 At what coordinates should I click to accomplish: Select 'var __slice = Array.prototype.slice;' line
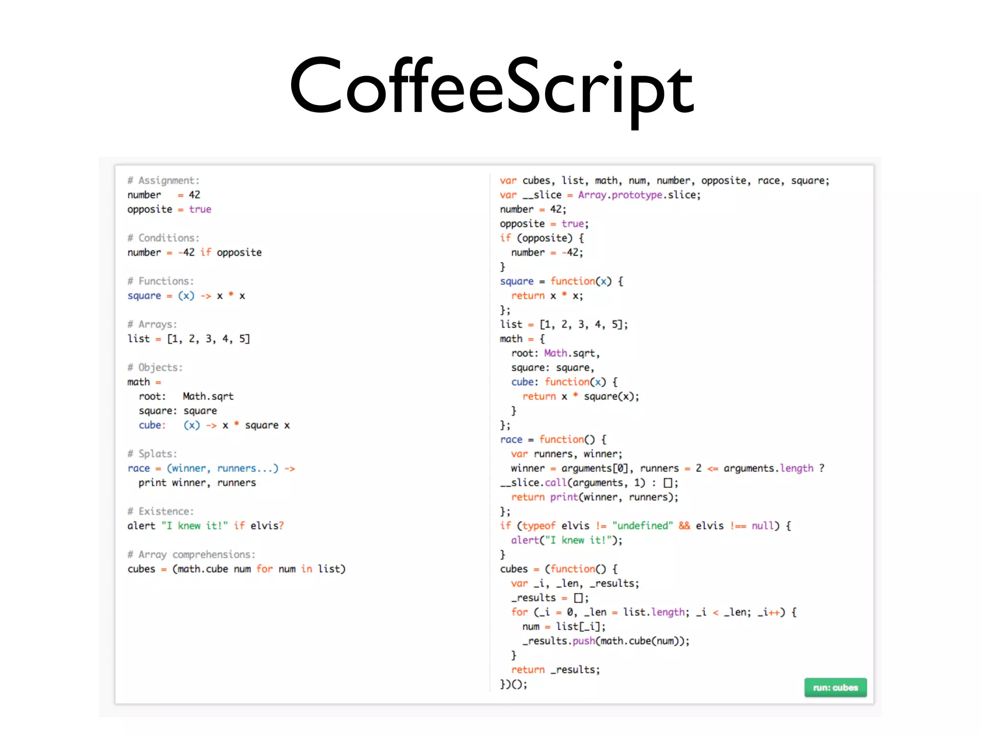(x=600, y=195)
